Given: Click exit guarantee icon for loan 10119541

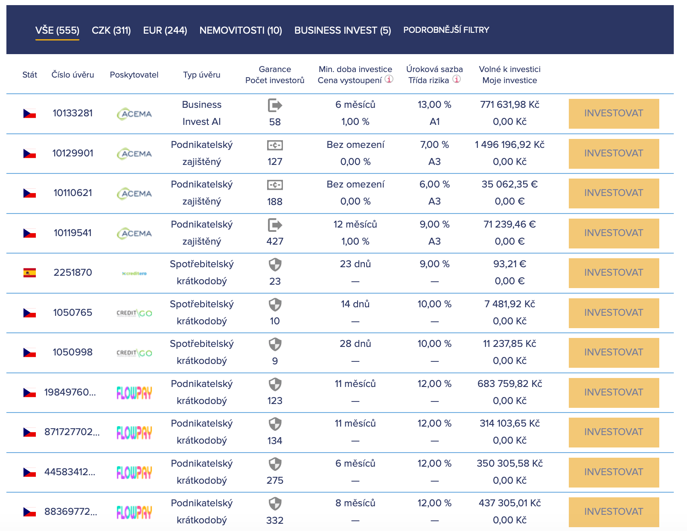Looking at the screenshot, I should [x=275, y=225].
